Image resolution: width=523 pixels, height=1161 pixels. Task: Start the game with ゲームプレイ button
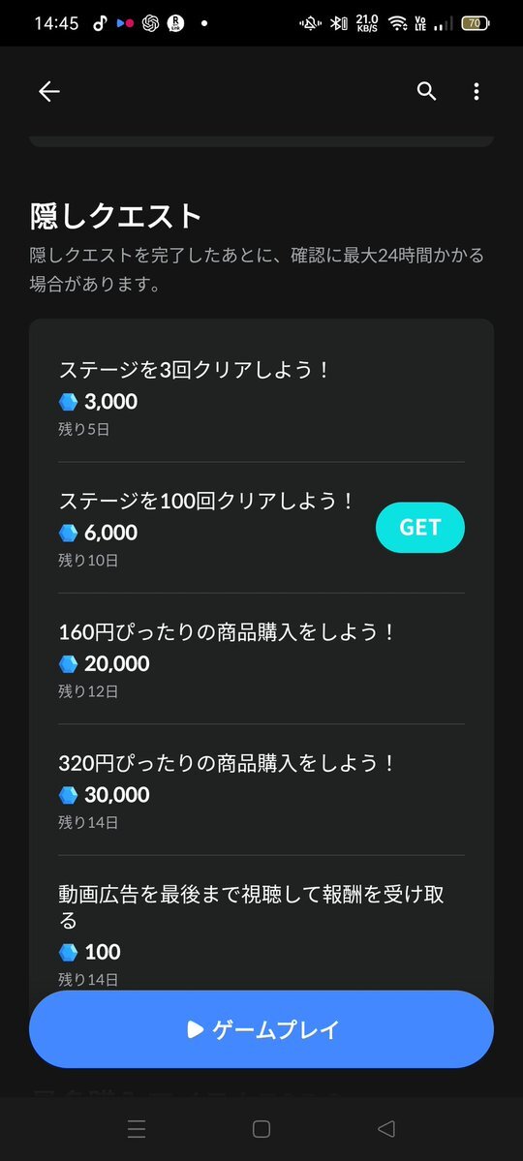pos(261,1029)
